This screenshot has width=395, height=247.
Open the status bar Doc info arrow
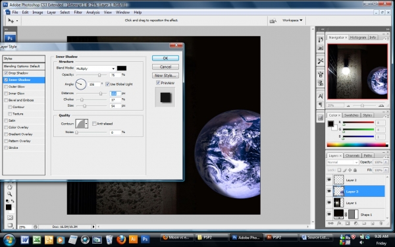(93, 227)
